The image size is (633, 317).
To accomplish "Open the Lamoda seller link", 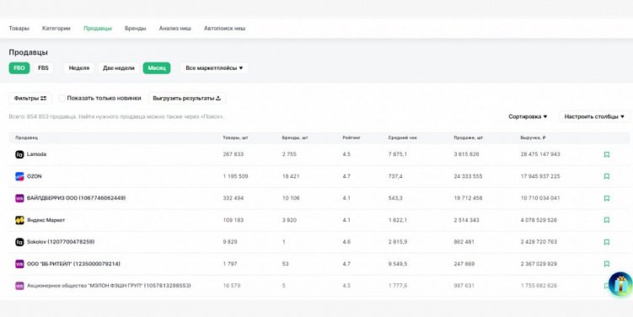I will coord(36,154).
